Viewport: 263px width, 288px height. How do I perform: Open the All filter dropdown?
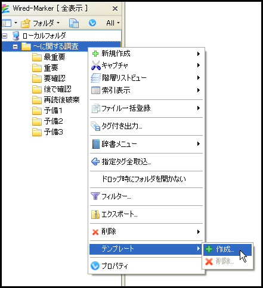(x=113, y=23)
